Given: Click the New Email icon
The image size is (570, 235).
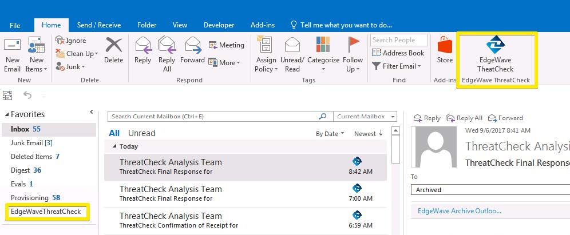Looking at the screenshot, I should [12, 45].
